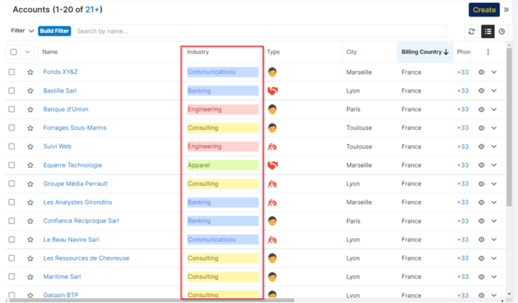Open row menu for Confiance Réciproque Sarl
The width and height of the screenshot is (518, 303).
pos(494,221)
